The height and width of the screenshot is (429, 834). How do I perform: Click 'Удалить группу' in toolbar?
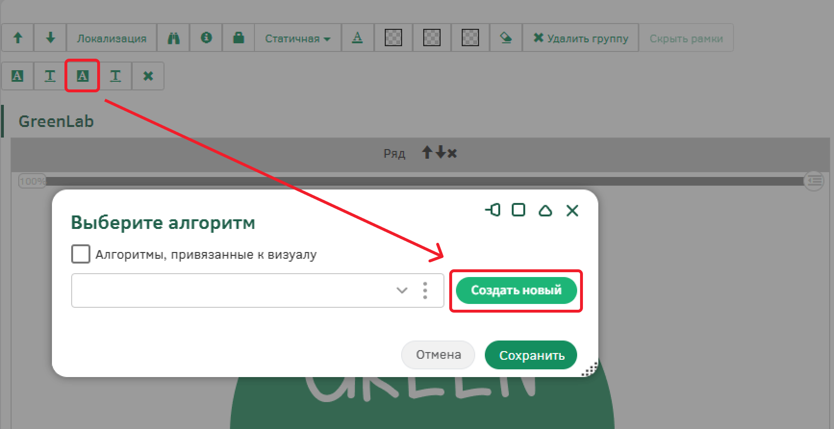(581, 38)
